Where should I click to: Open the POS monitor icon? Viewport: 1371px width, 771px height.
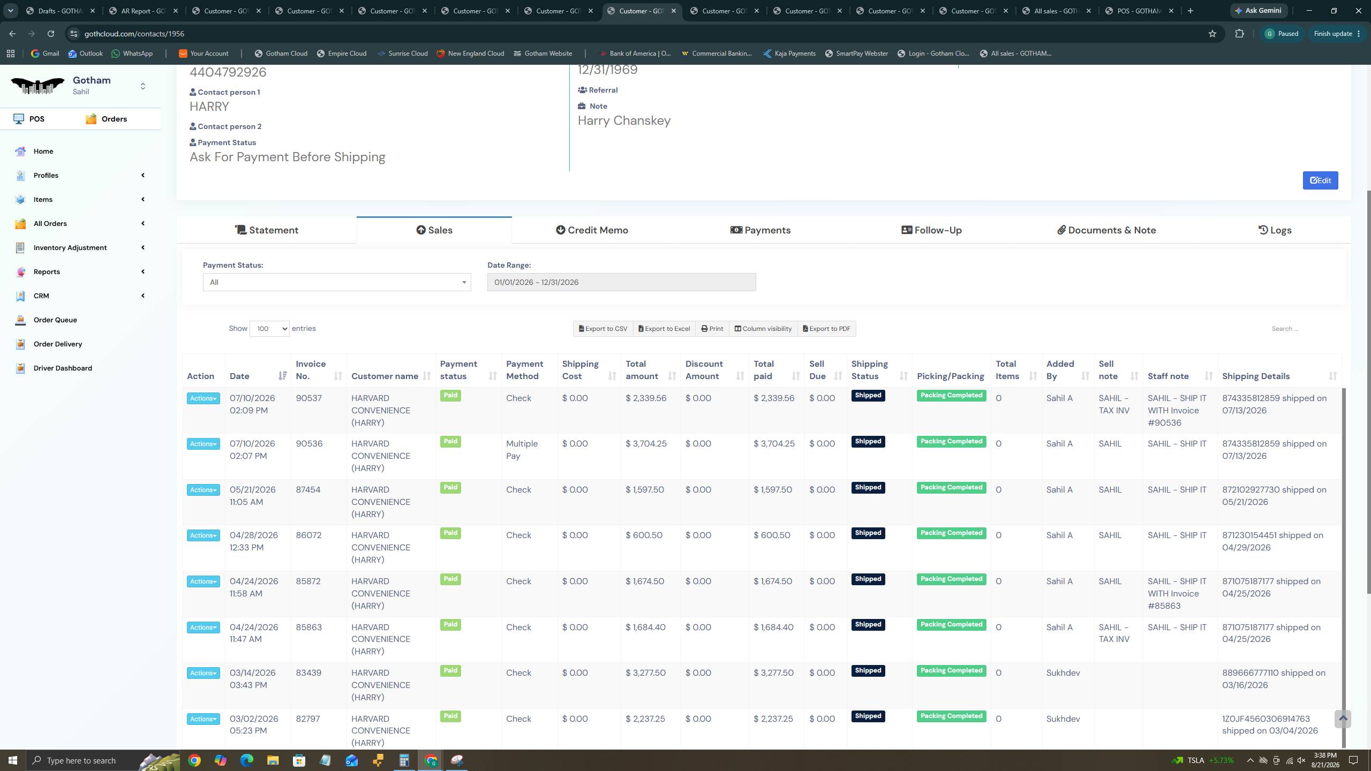coord(19,119)
